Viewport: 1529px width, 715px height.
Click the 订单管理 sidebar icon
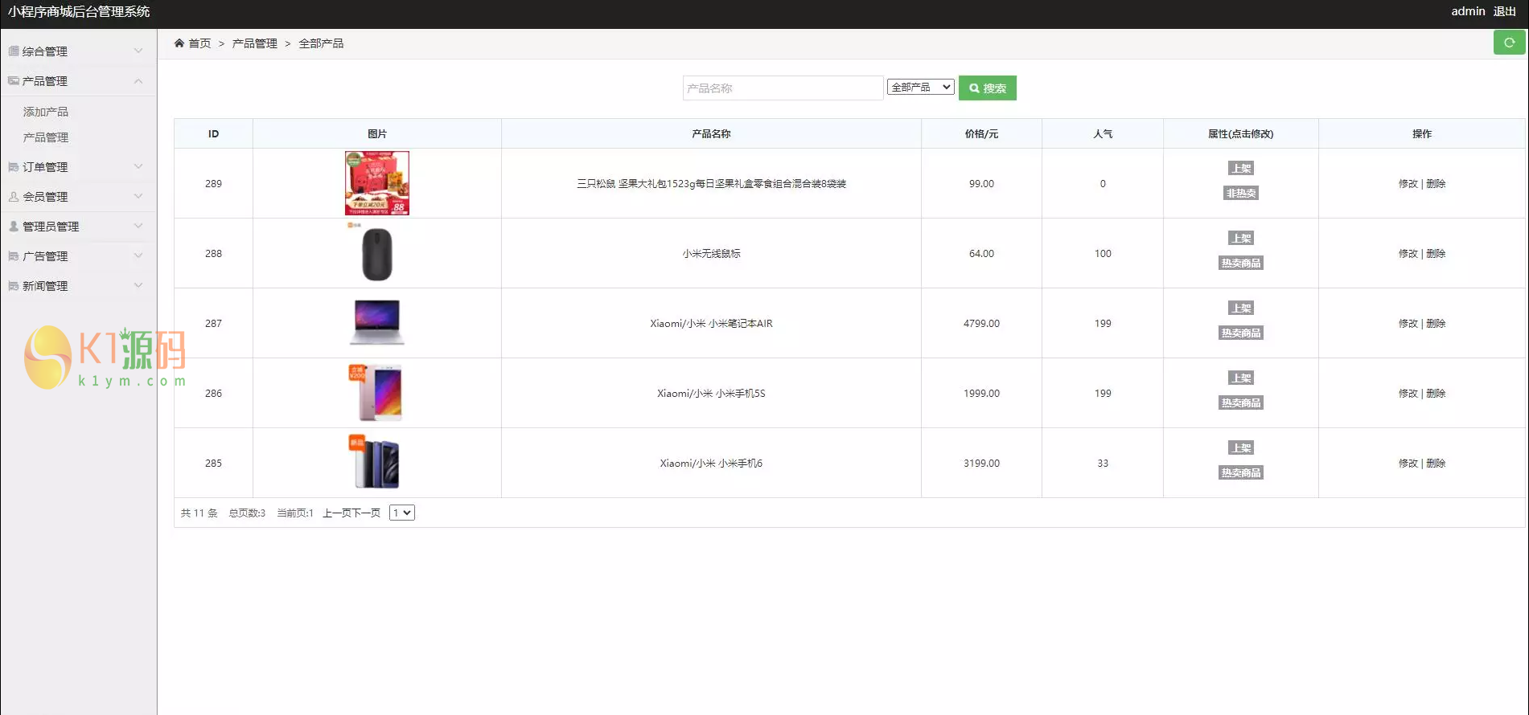click(x=14, y=167)
